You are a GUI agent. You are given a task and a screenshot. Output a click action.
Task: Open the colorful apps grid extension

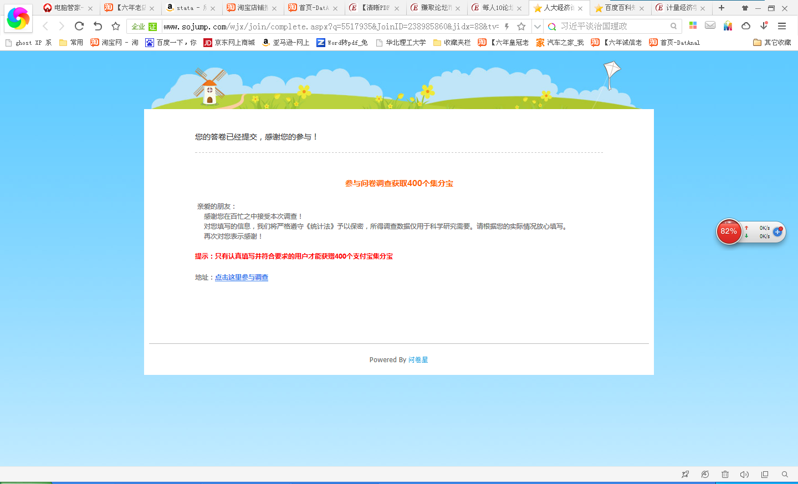693,25
